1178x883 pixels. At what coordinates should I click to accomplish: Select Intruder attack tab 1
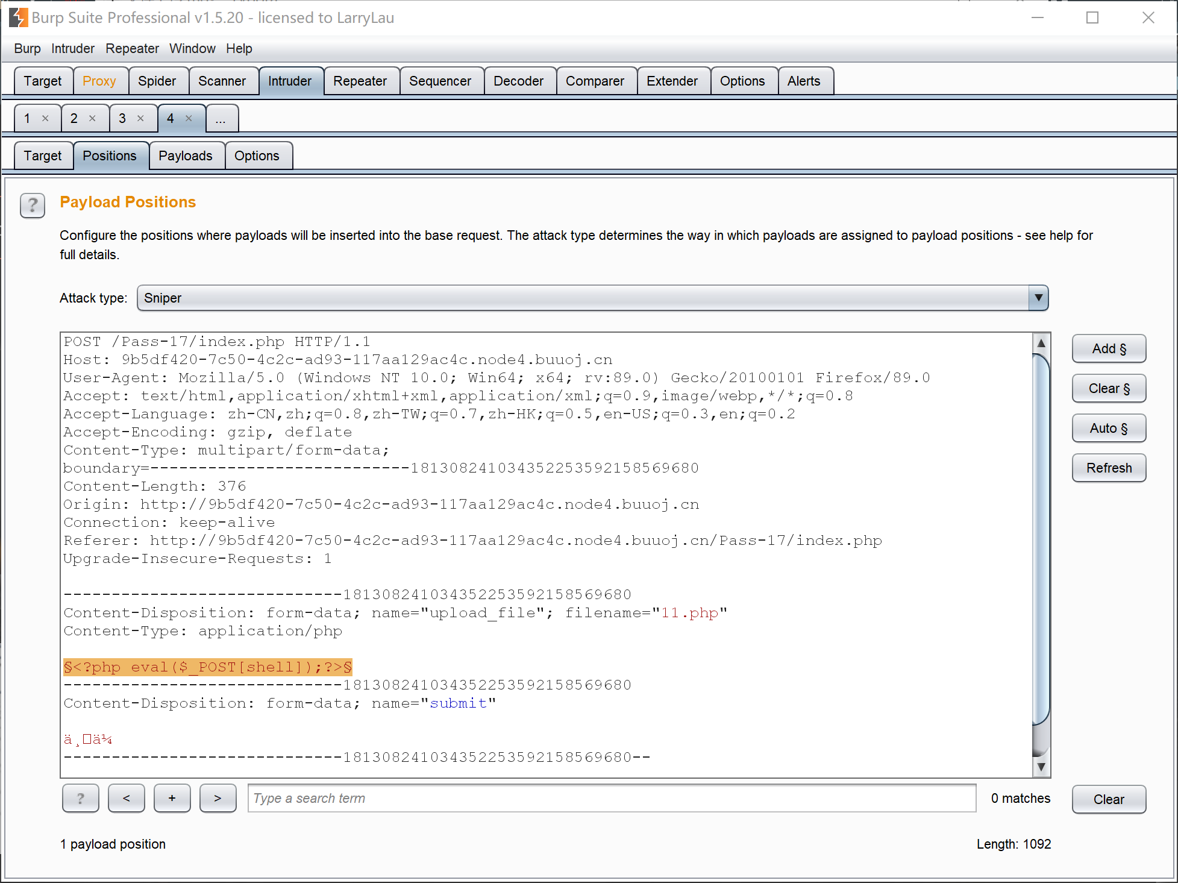coord(27,118)
